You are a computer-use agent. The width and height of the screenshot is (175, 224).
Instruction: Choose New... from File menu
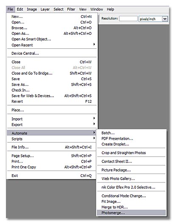(52, 17)
